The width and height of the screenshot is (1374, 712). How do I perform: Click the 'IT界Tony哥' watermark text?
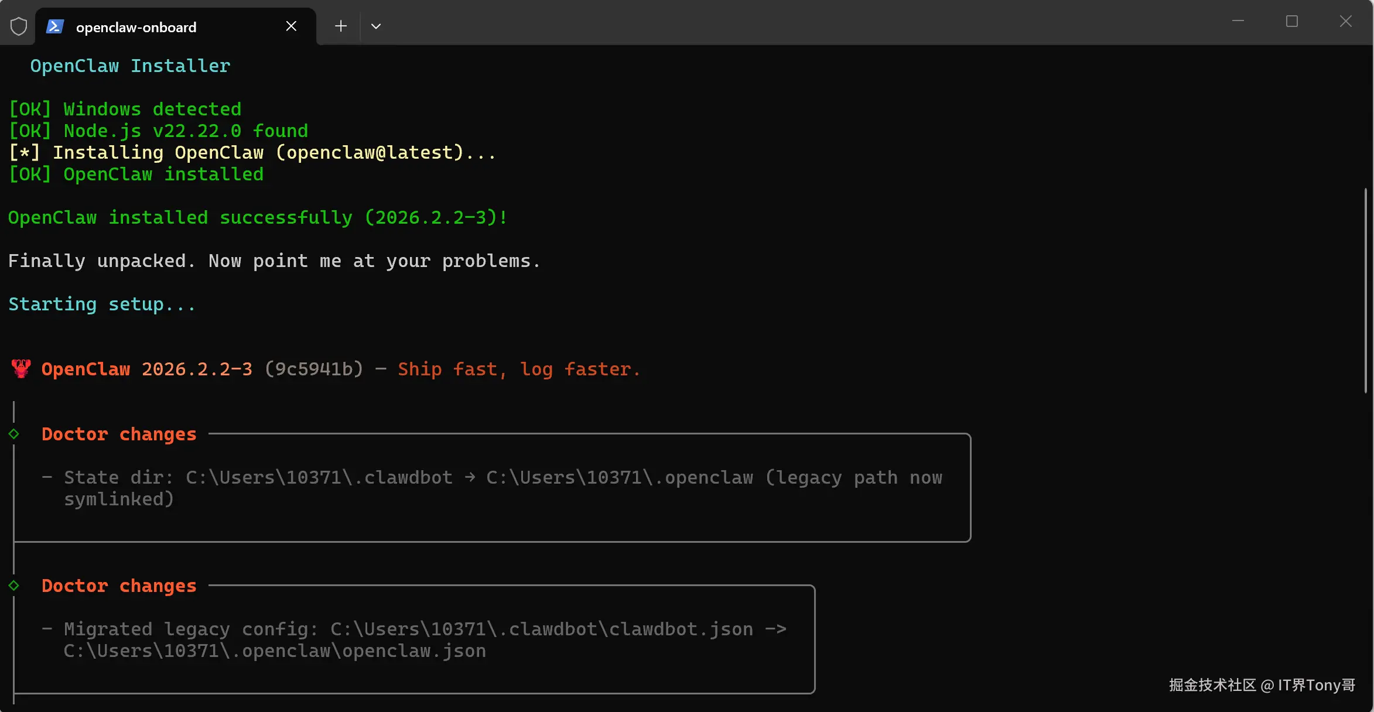point(1316,685)
